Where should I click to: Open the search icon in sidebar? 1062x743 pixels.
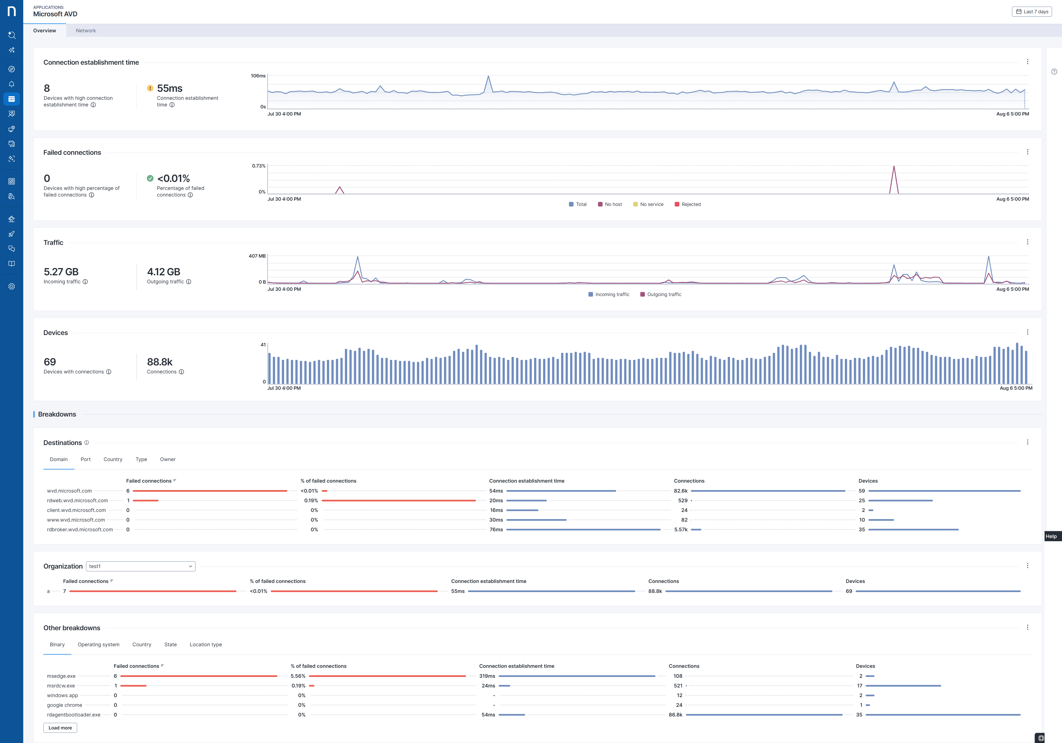tap(12, 35)
